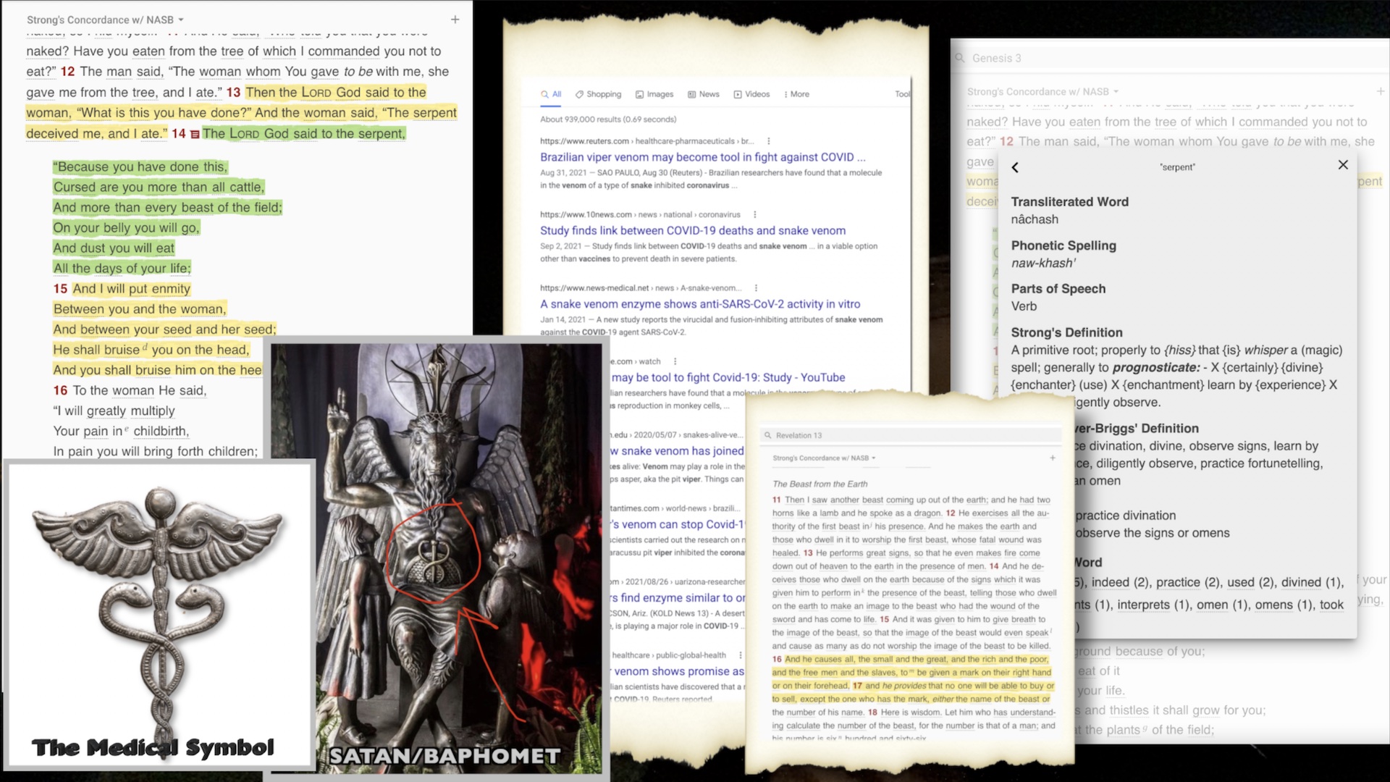
Task: Click the red note icon at verse 14
Action: [x=195, y=134]
